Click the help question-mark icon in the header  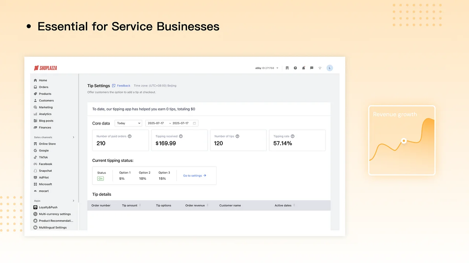[x=295, y=68]
